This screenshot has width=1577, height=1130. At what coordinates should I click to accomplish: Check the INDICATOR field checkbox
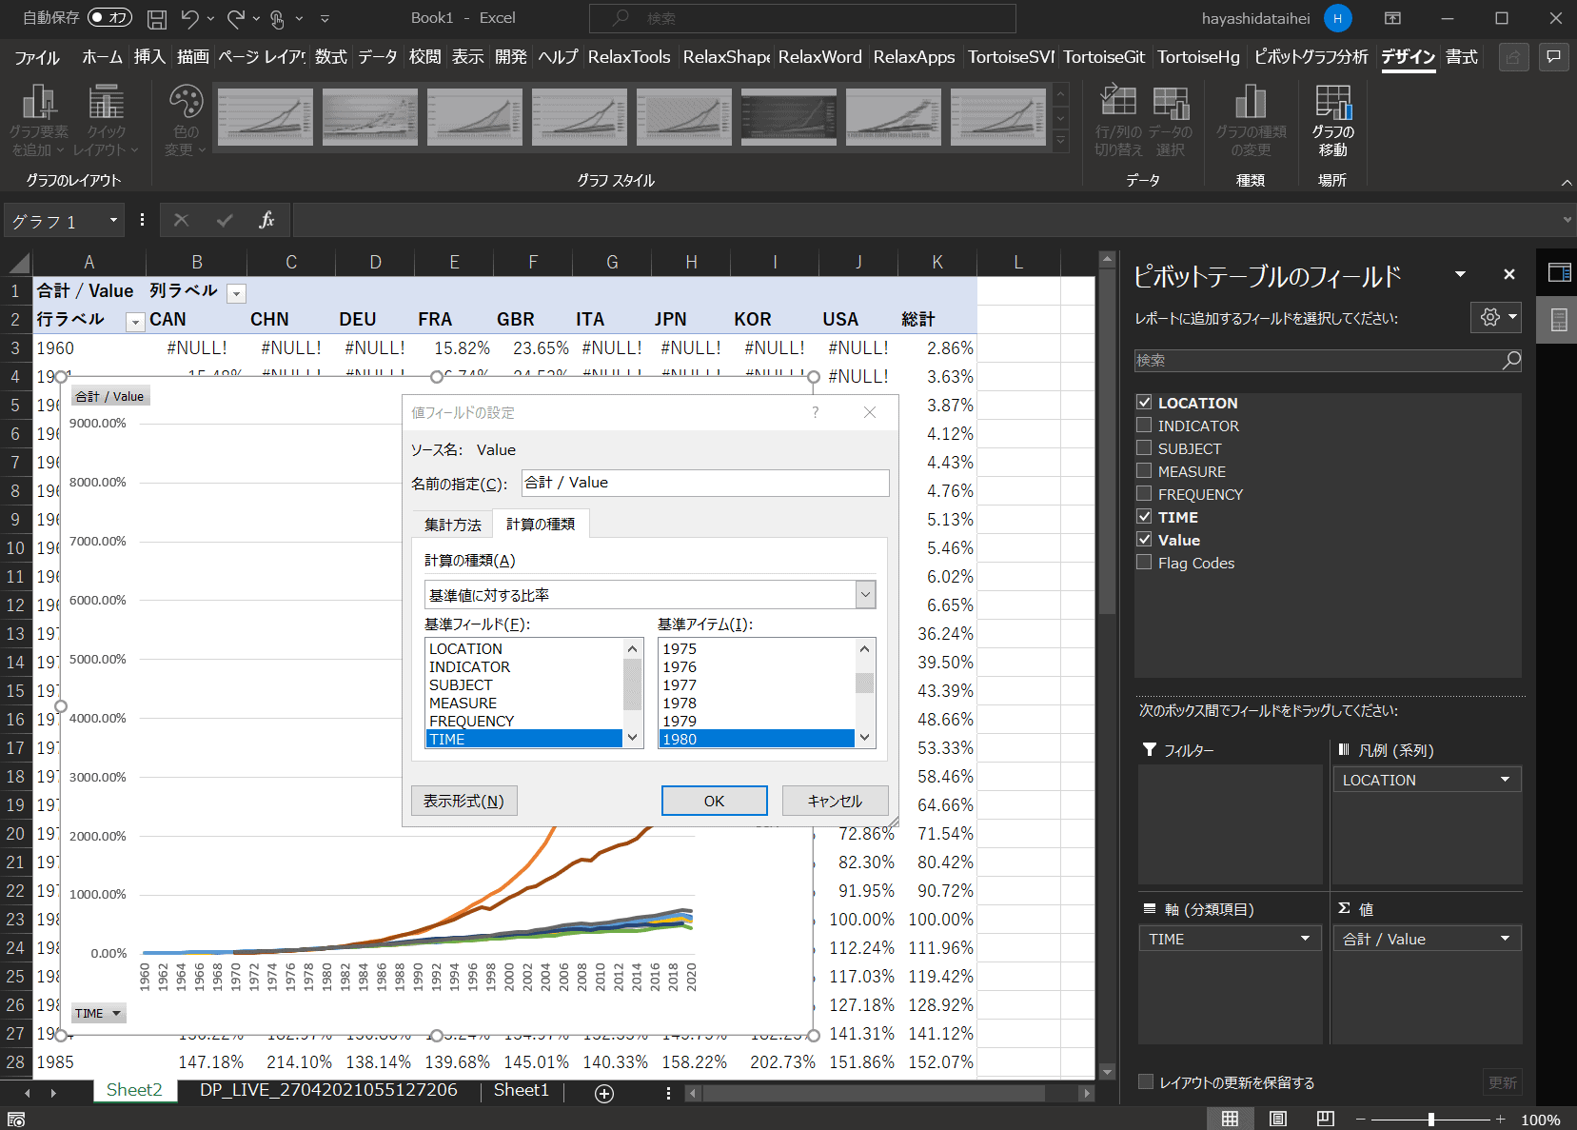point(1144,426)
